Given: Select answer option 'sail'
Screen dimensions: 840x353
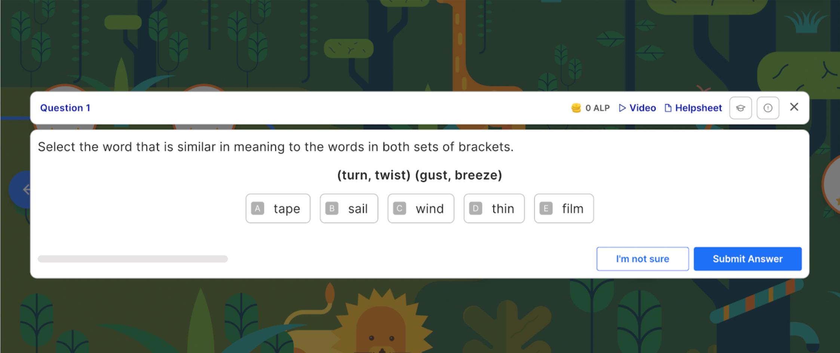Looking at the screenshot, I should [349, 208].
